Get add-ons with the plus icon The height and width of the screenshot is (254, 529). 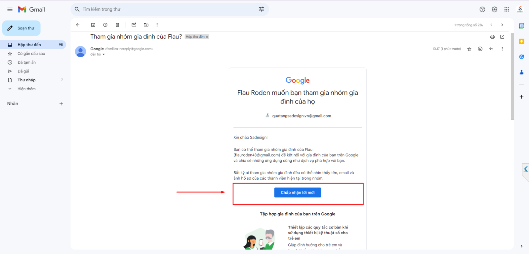point(521,97)
